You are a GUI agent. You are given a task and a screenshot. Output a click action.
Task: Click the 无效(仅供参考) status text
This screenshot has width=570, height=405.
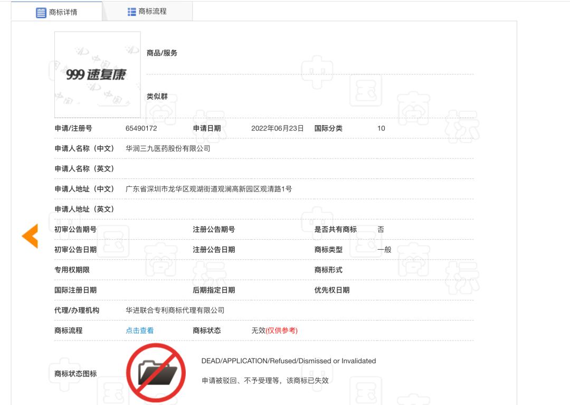pyautogui.click(x=274, y=331)
